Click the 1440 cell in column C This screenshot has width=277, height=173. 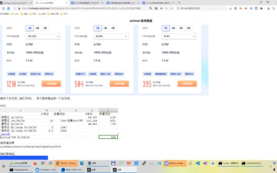(x=60, y=127)
